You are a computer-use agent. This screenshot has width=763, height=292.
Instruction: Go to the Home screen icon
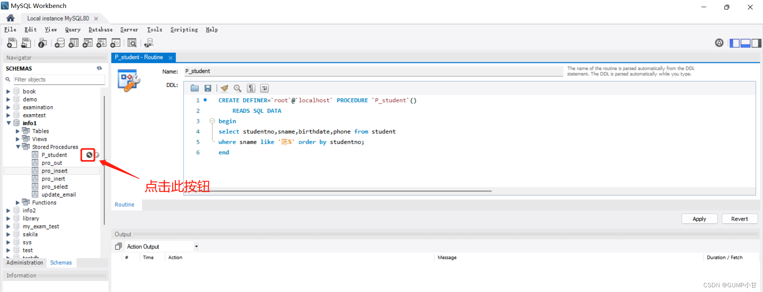pyautogui.click(x=10, y=18)
